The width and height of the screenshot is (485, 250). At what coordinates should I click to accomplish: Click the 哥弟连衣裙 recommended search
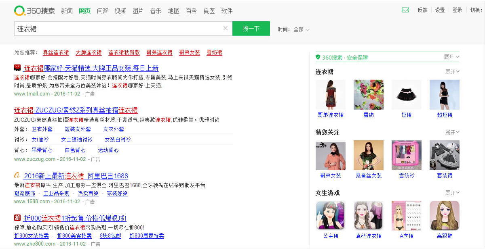point(159,52)
